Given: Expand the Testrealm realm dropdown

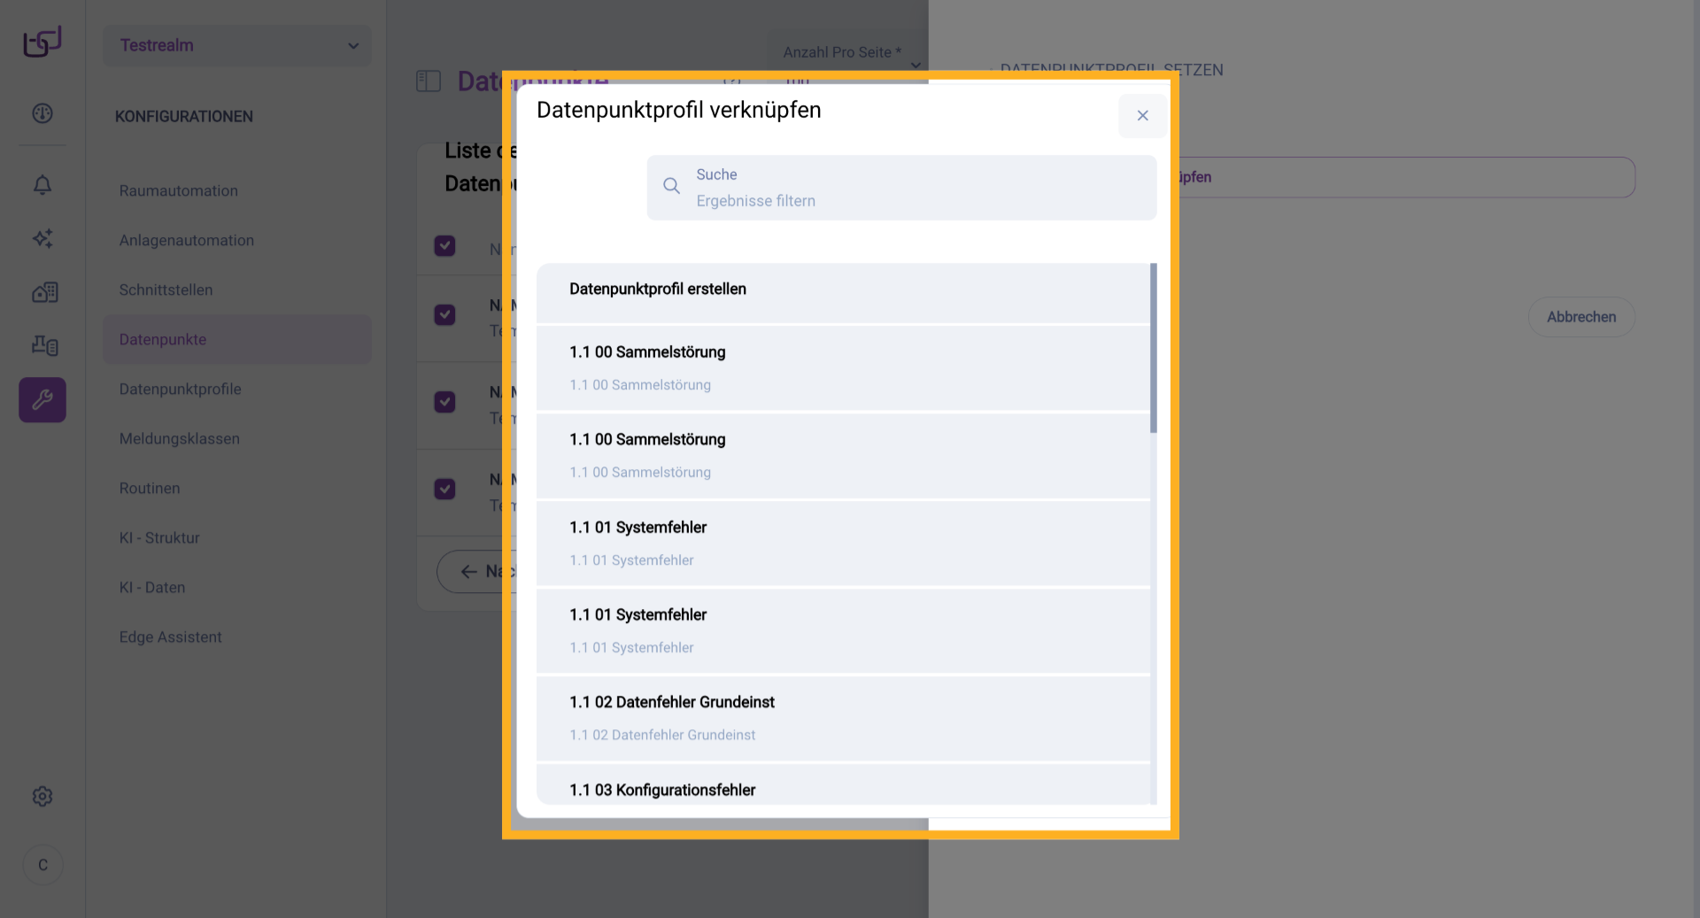Looking at the screenshot, I should (237, 45).
